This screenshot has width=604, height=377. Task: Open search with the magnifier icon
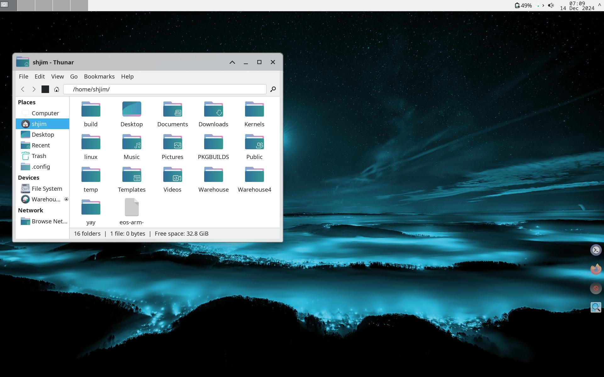tap(273, 89)
